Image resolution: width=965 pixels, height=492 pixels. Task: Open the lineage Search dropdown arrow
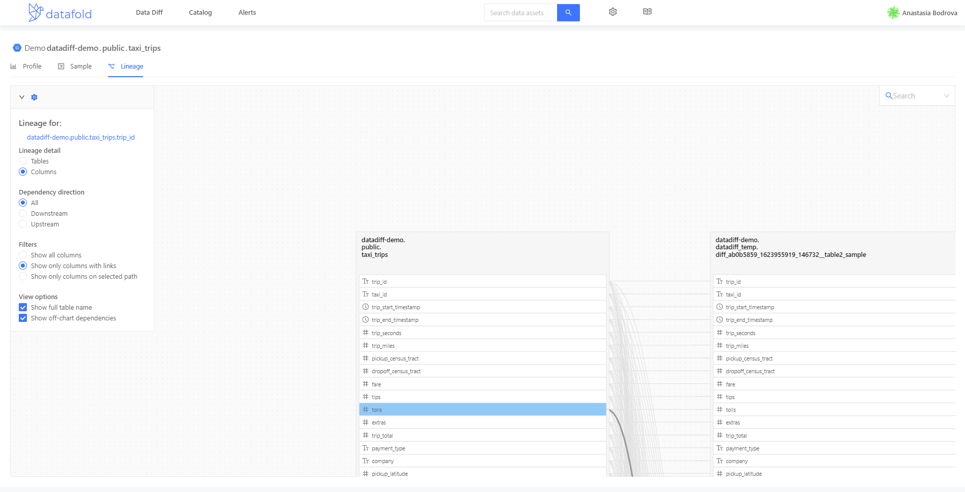pos(947,95)
